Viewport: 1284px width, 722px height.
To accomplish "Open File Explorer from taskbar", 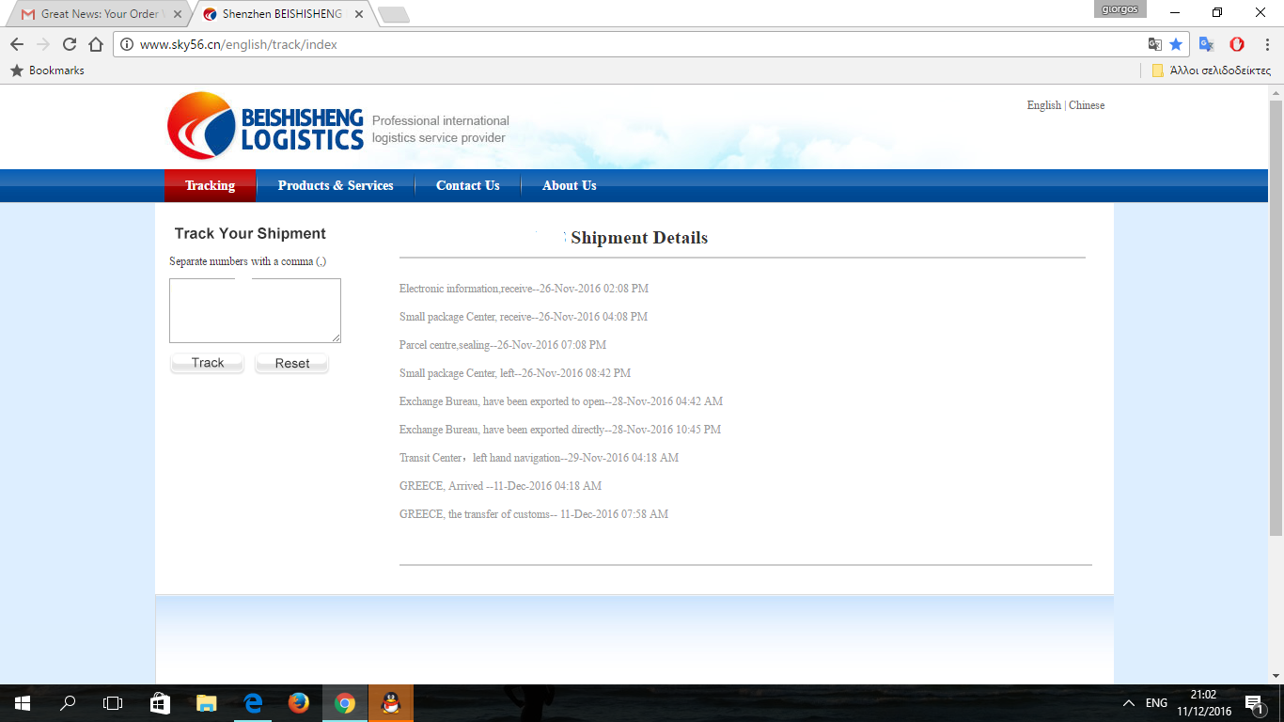I will point(206,702).
